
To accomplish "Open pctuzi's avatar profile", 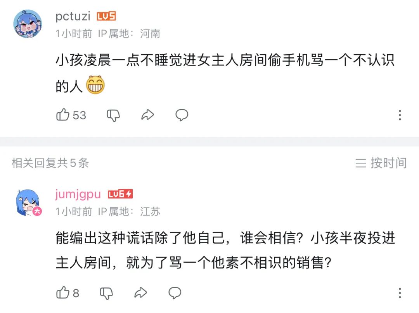I will click(28, 23).
